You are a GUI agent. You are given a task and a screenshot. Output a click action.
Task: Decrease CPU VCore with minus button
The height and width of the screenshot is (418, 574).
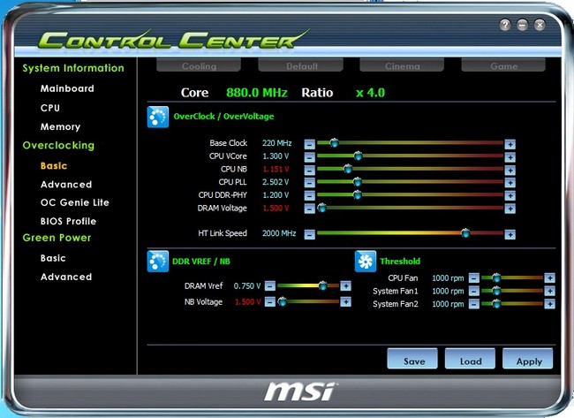(310, 157)
